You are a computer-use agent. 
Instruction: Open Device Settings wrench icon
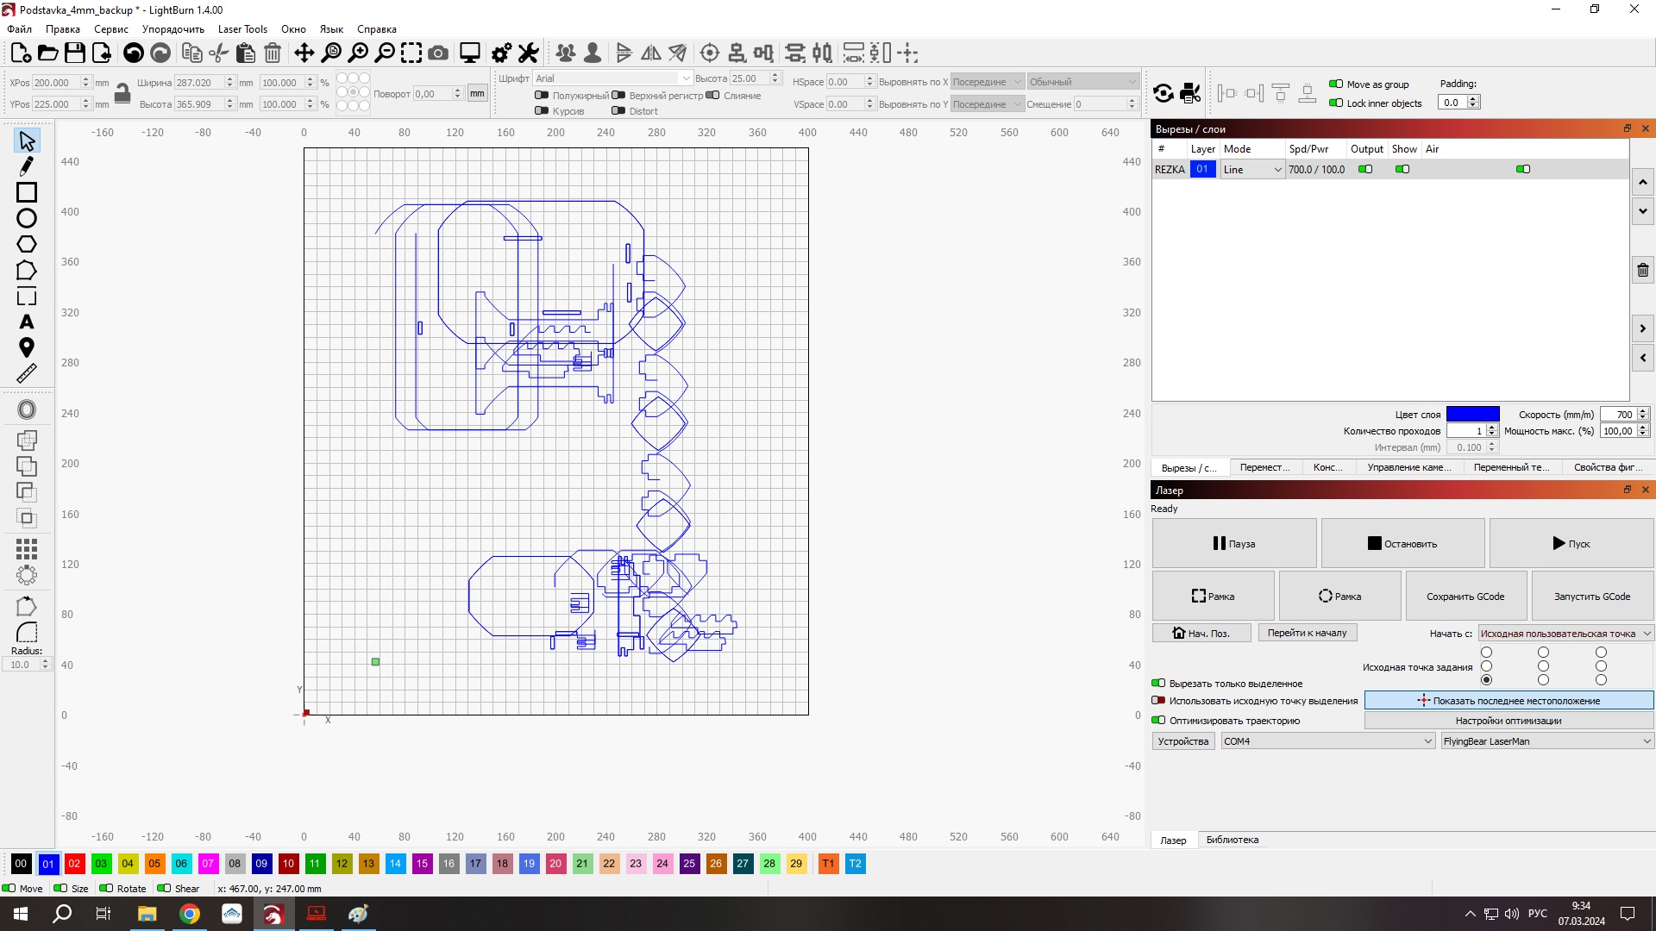528,53
